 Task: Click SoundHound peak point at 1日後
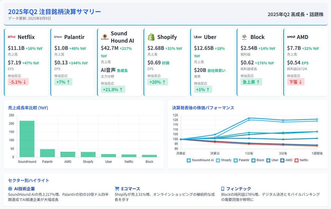tap(249, 118)
